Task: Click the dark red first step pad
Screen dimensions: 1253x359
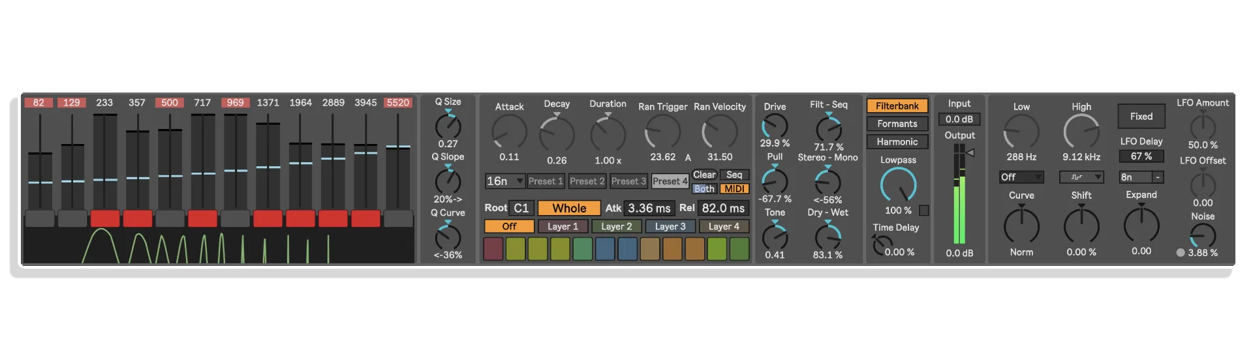Action: pos(493,249)
